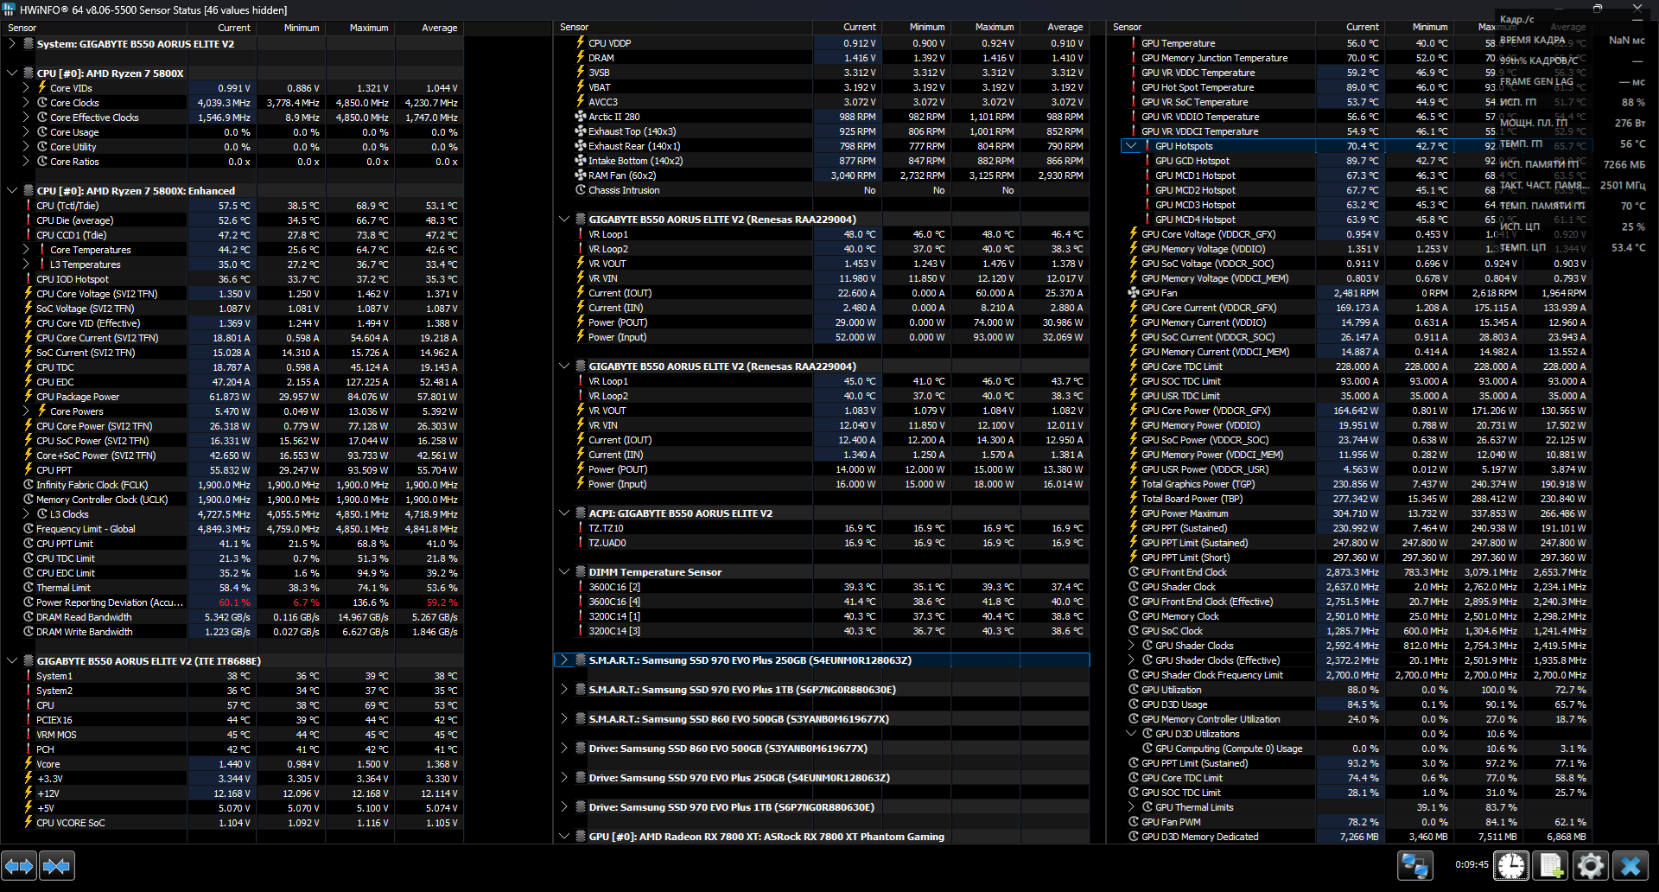
Task: Select the S.M.A.R.T.: Samsung SSD 970 EVO Plus 250GB row
Action: click(x=822, y=660)
